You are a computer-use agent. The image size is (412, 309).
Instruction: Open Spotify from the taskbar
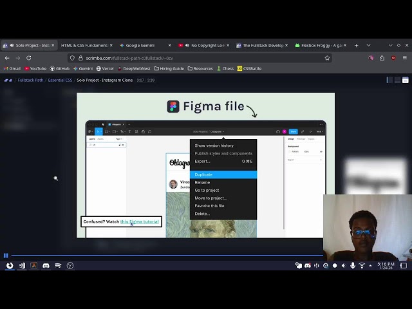click(58, 266)
